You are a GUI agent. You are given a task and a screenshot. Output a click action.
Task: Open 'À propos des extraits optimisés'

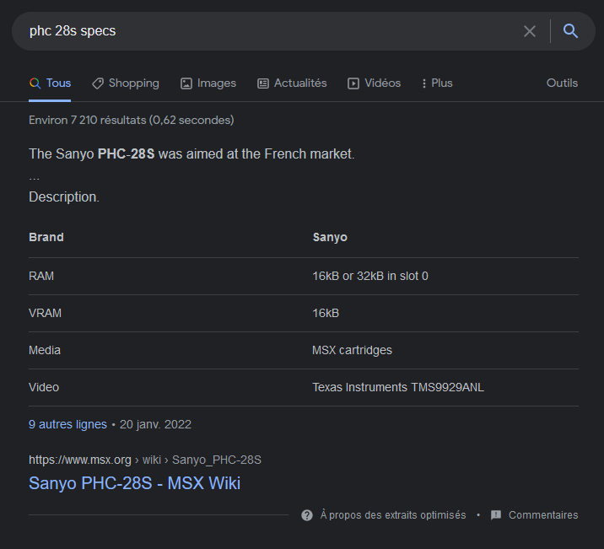tap(393, 515)
